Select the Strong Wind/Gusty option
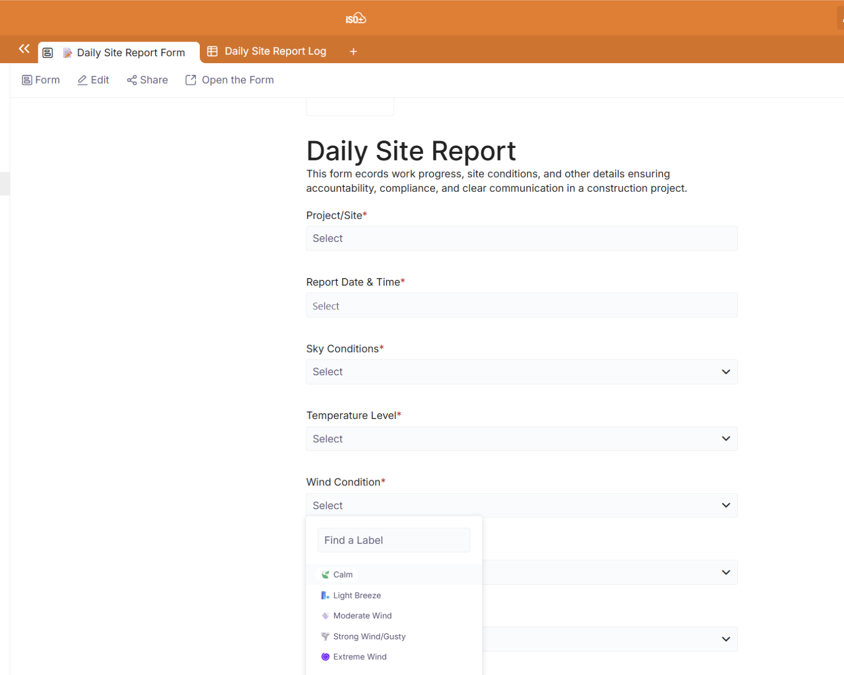 click(369, 637)
